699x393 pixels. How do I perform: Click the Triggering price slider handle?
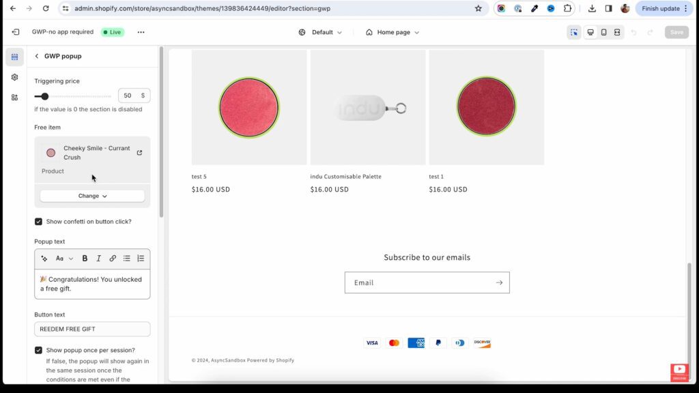(45, 96)
